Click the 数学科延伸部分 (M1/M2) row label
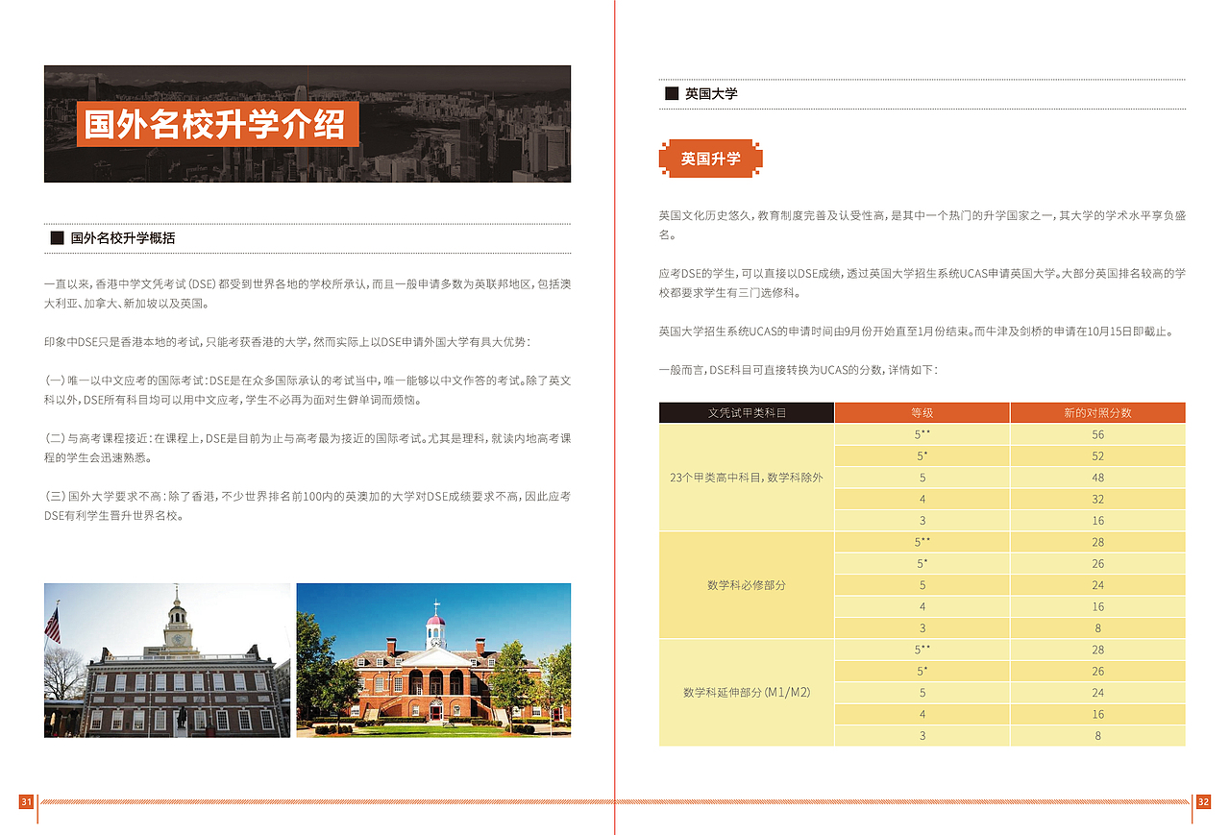 pyautogui.click(x=746, y=692)
